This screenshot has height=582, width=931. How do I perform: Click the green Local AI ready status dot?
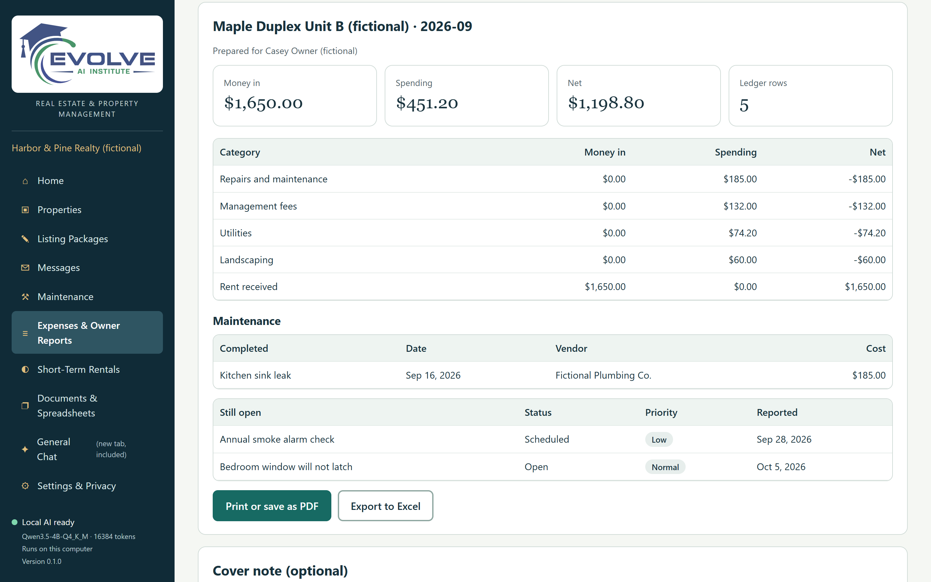click(15, 522)
